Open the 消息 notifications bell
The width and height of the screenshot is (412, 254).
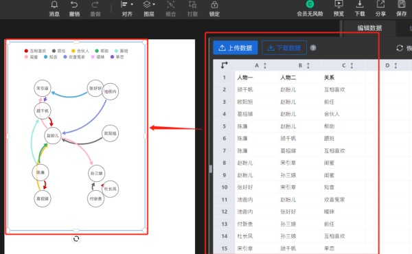pyautogui.click(x=54, y=5)
